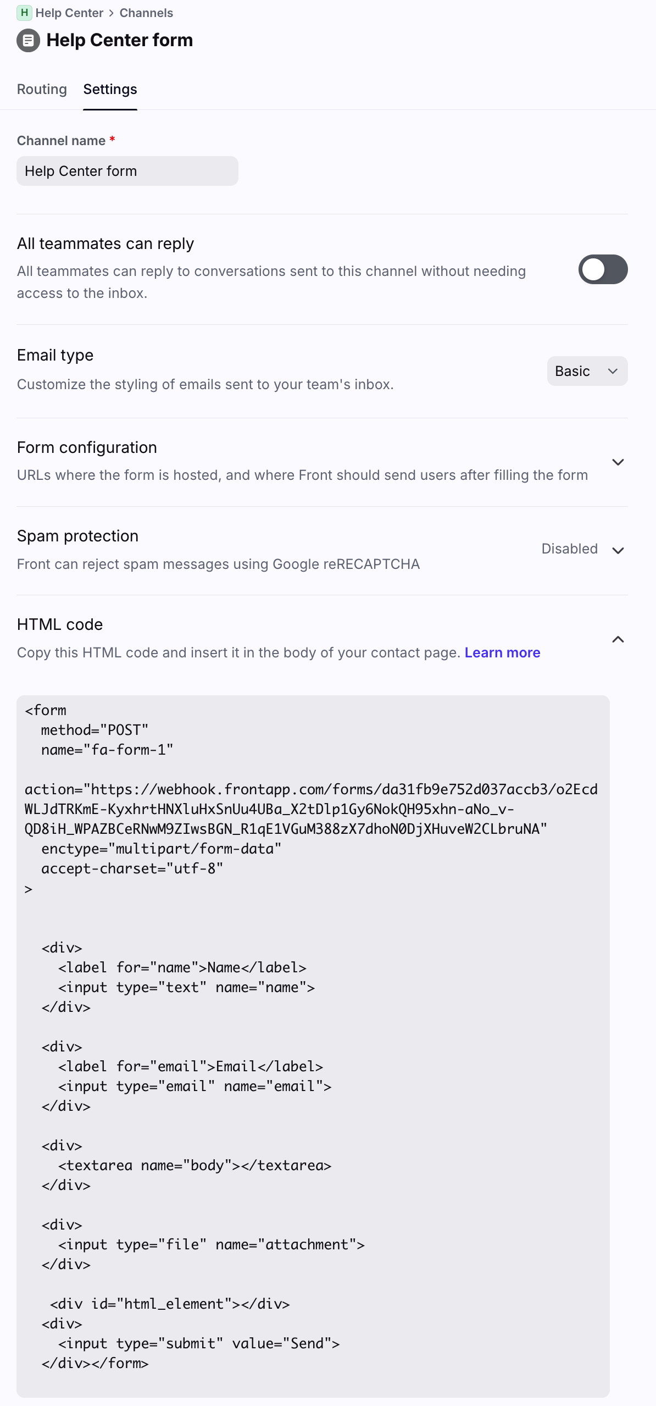Click the green H Help Center icon
Screen dimensions: 656x1406
[24, 13]
